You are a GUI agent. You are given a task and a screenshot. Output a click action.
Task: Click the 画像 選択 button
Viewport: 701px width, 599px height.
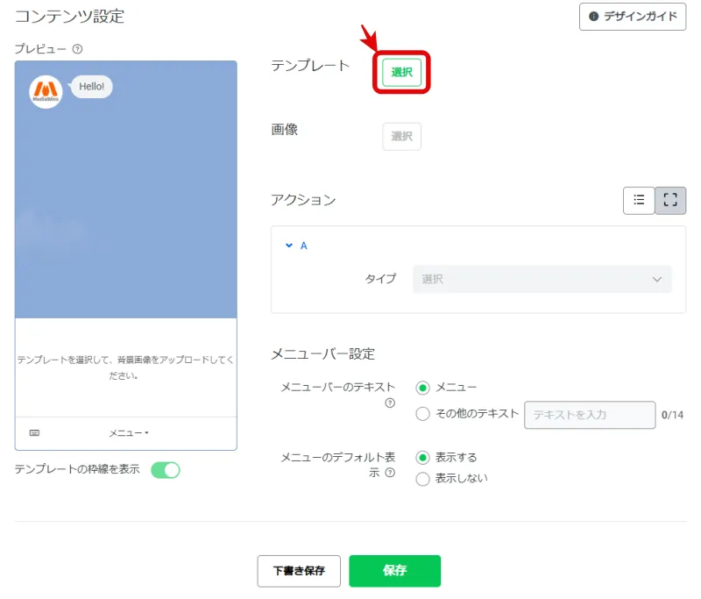tap(401, 136)
